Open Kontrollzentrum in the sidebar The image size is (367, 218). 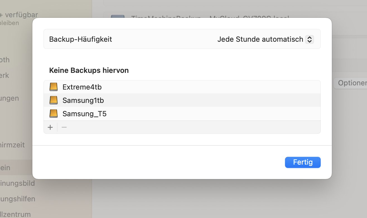click(15, 214)
